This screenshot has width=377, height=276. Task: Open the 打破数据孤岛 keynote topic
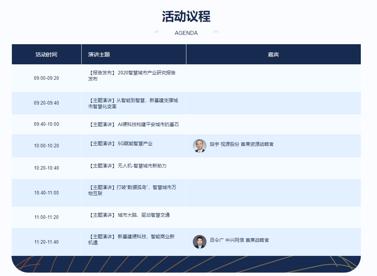click(132, 190)
